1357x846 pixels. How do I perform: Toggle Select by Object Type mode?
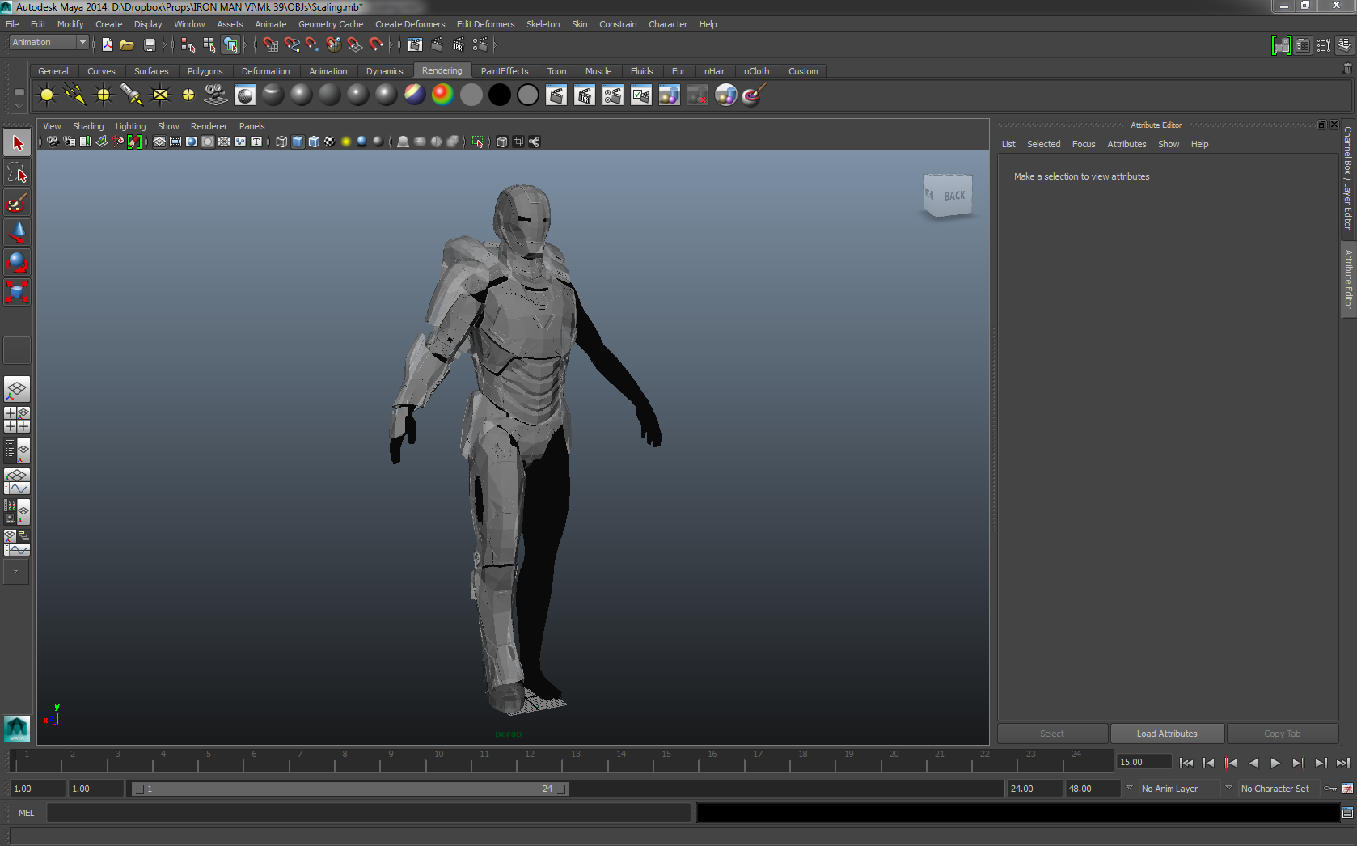(x=209, y=44)
